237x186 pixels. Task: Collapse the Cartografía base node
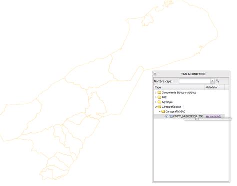point(156,107)
